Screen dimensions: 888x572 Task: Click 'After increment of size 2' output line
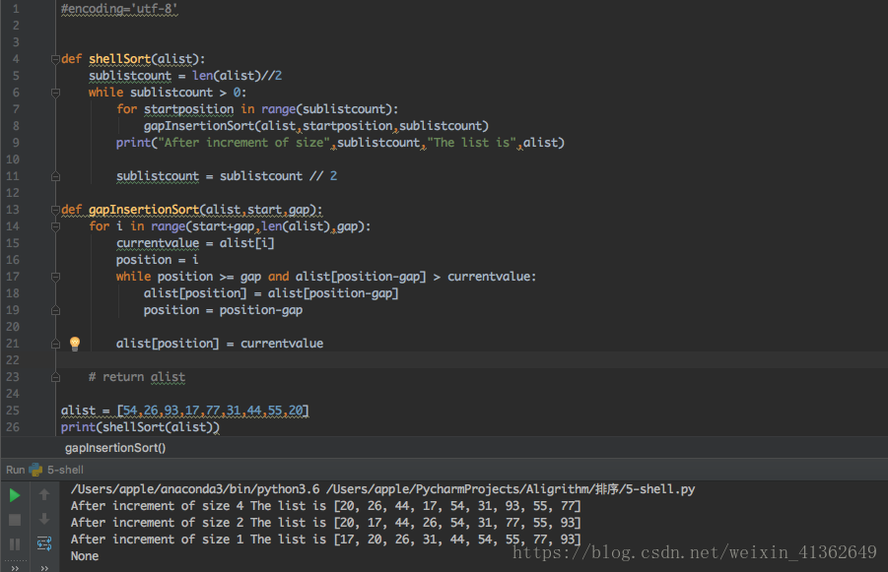coord(325,522)
